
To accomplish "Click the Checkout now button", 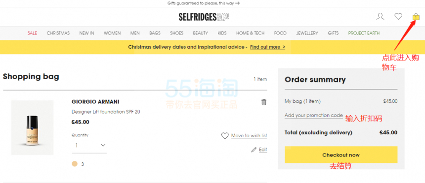I will 341,154.
